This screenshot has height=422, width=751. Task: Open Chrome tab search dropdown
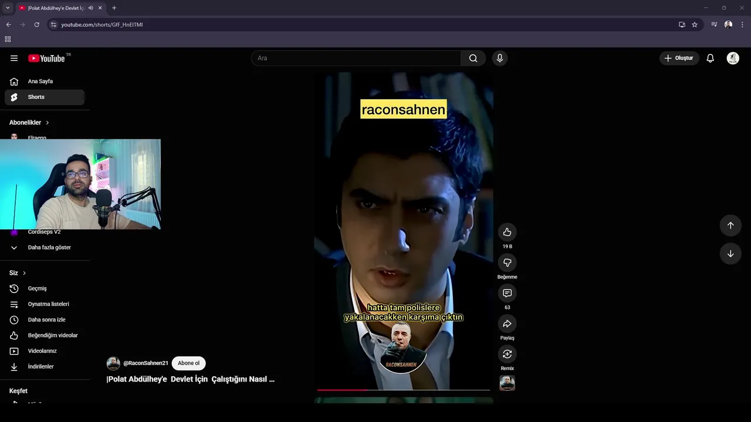[x=8, y=8]
